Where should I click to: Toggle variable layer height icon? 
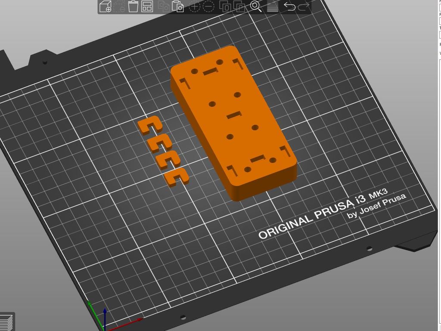[272, 6]
